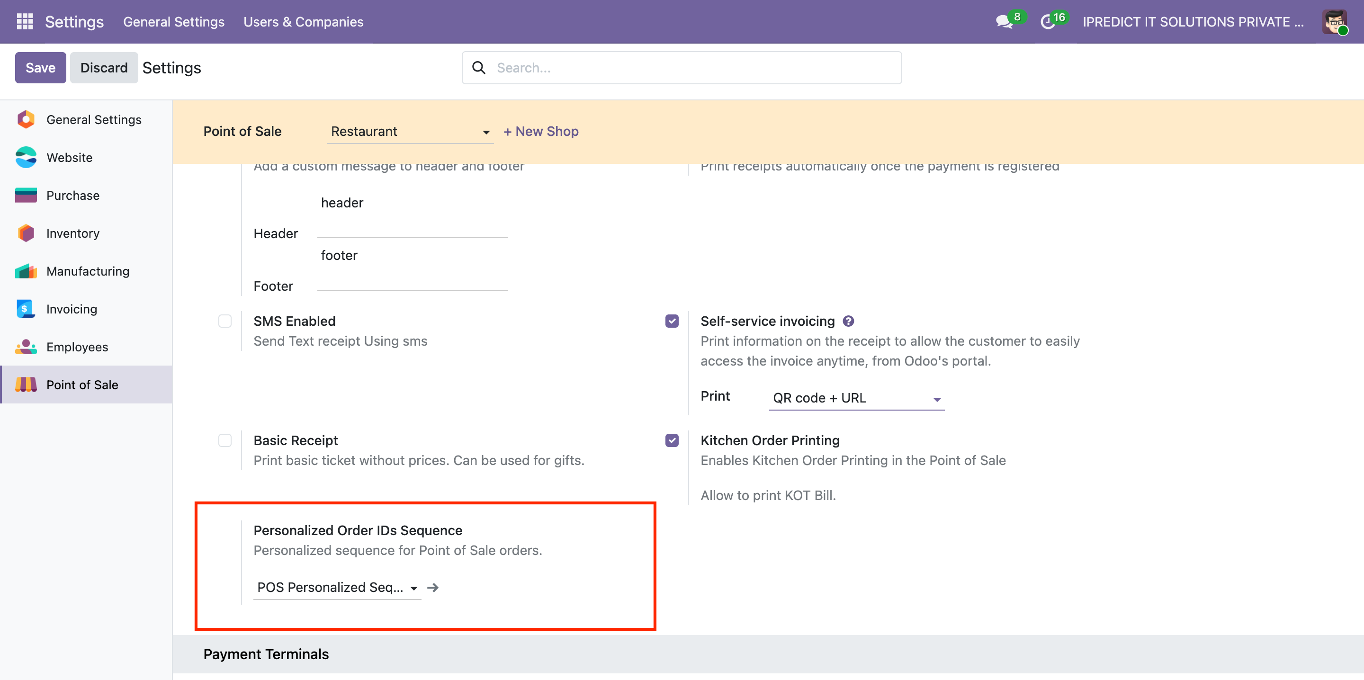
Task: Open sequence record via arrow icon
Action: coord(433,587)
